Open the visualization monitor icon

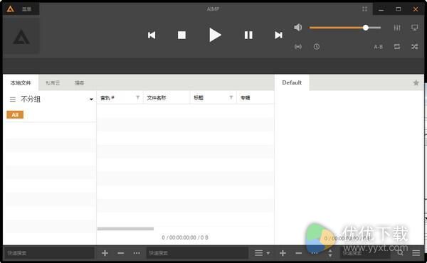[414, 28]
